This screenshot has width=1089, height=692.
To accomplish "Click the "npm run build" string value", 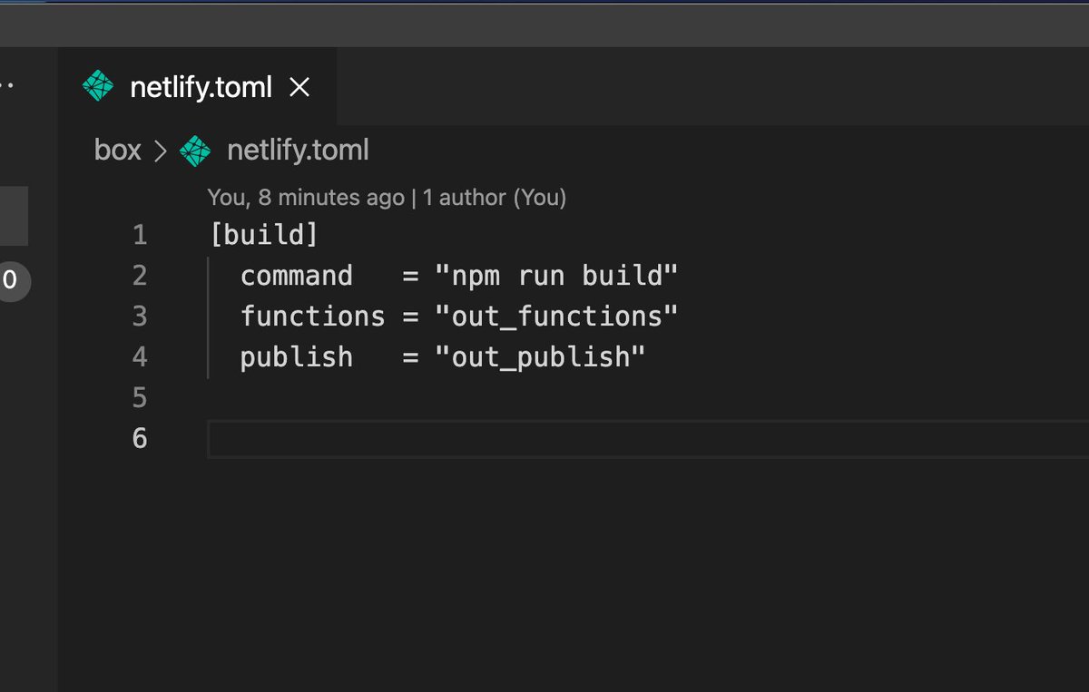I will [556, 276].
